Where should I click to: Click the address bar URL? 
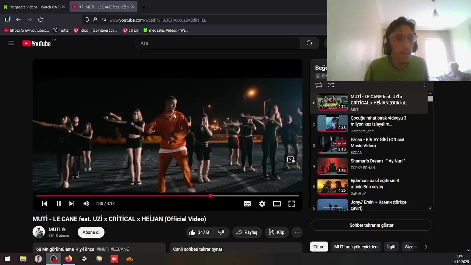(x=157, y=20)
